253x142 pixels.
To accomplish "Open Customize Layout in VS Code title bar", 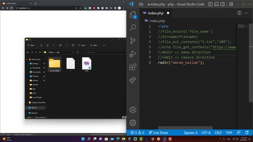I will point(231,4).
